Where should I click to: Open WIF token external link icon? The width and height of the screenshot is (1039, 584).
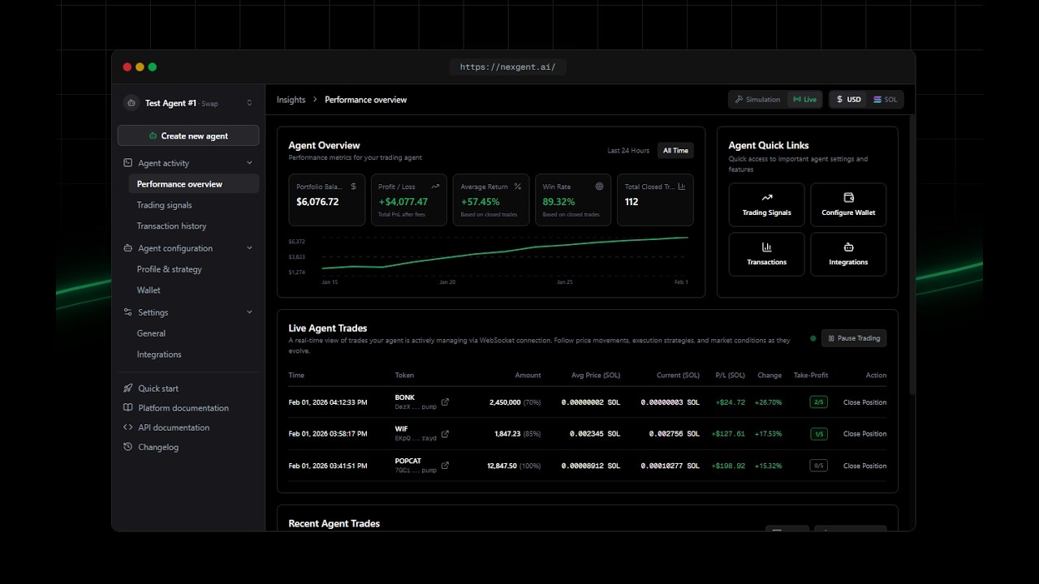[445, 434]
